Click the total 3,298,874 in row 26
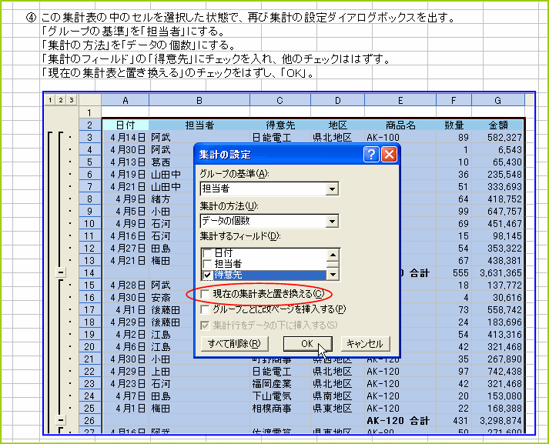Image resolution: width=549 pixels, height=444 pixels. click(x=497, y=420)
